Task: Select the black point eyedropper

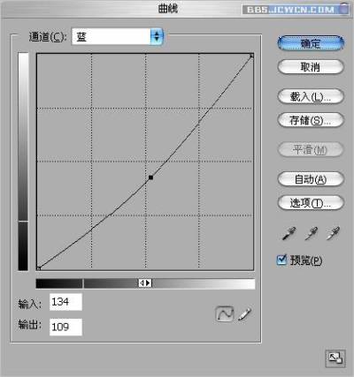Action: 289,233
